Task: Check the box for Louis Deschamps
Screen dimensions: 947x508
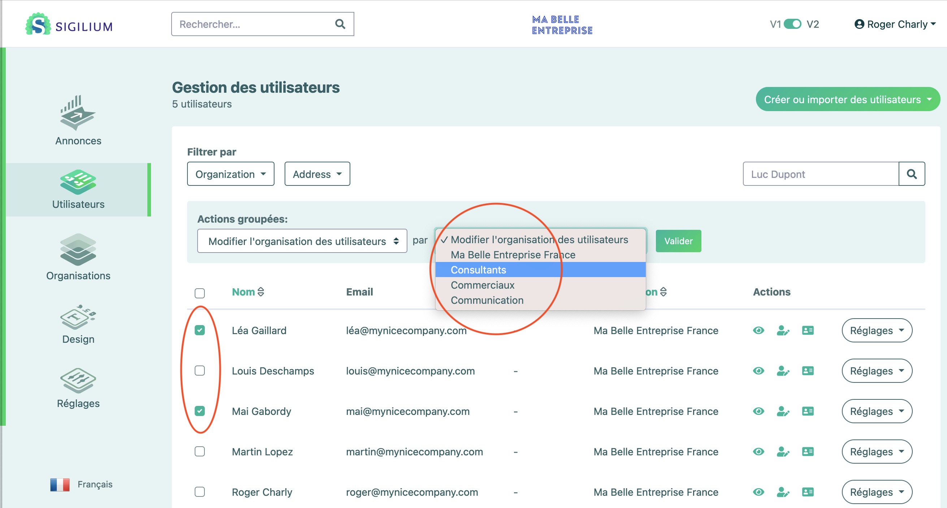Action: coord(200,371)
